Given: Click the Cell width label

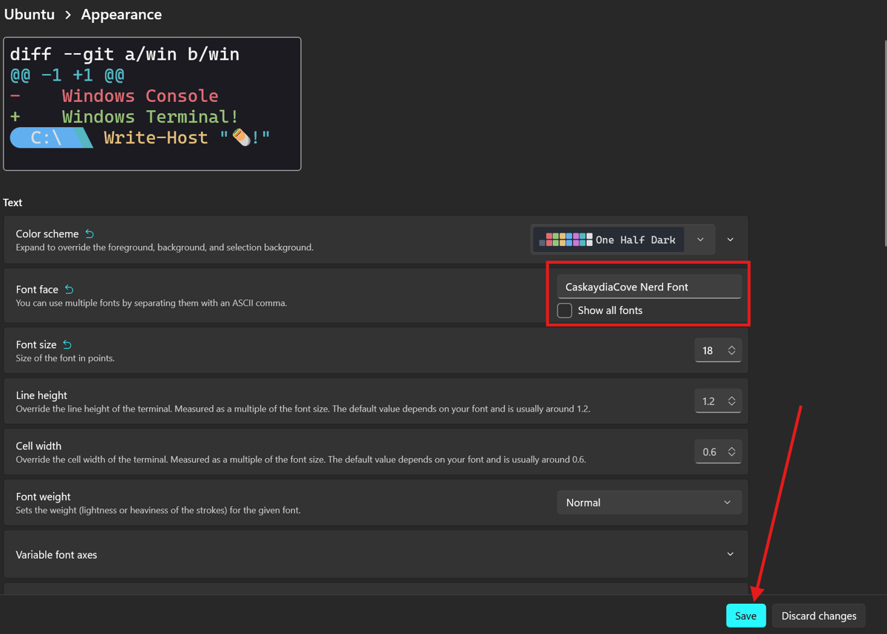Looking at the screenshot, I should click(x=38, y=446).
